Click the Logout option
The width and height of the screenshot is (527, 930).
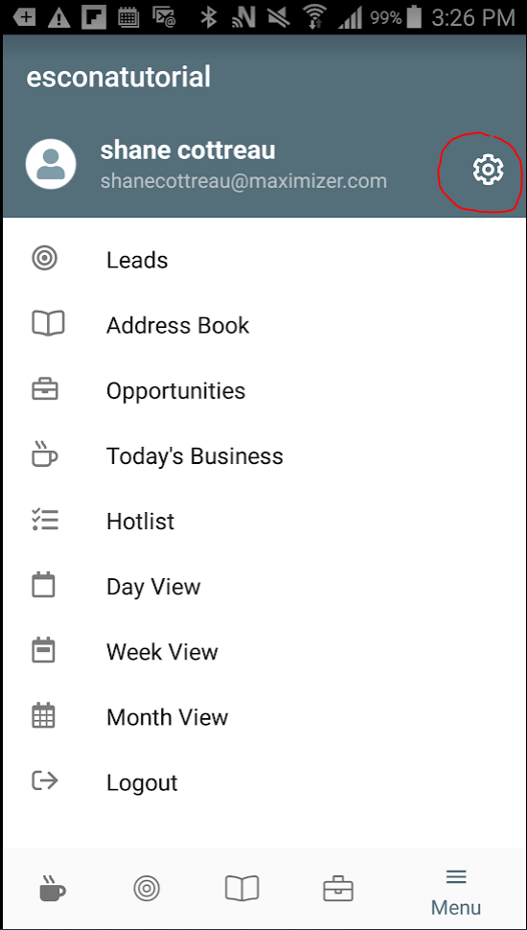click(x=263, y=782)
